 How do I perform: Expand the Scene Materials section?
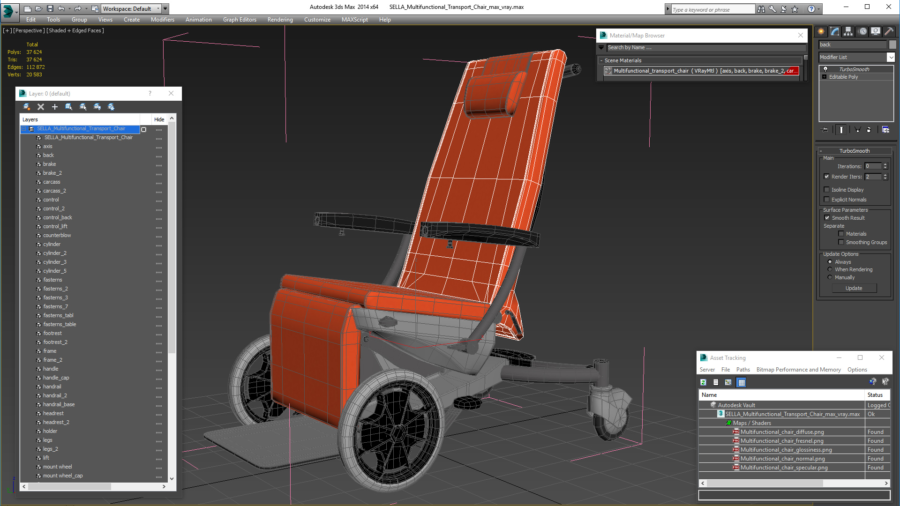pyautogui.click(x=603, y=60)
